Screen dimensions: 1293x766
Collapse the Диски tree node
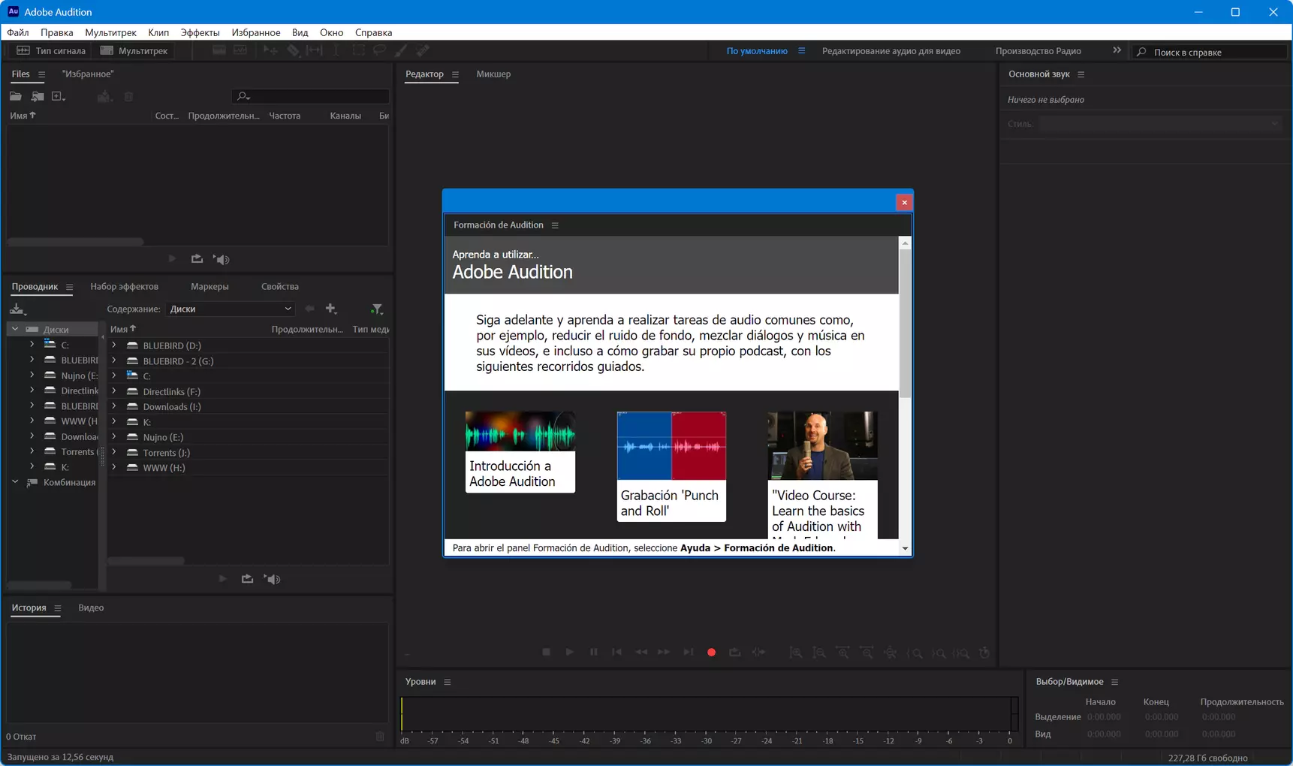15,329
